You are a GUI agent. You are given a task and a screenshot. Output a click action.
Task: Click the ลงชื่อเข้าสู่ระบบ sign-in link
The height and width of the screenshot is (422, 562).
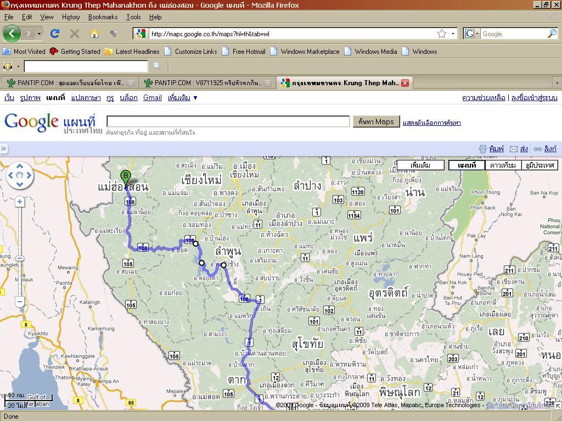[534, 98]
